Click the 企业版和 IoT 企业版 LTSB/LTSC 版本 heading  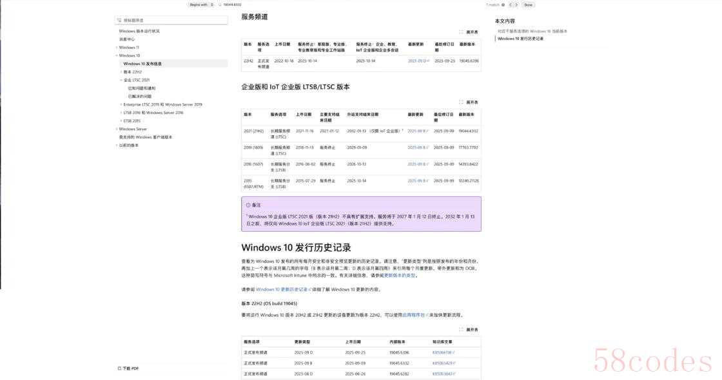tap(296, 87)
